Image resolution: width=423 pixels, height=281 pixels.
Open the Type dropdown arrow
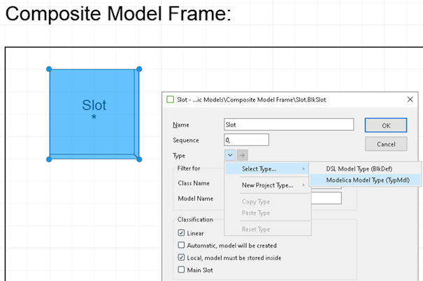click(230, 155)
